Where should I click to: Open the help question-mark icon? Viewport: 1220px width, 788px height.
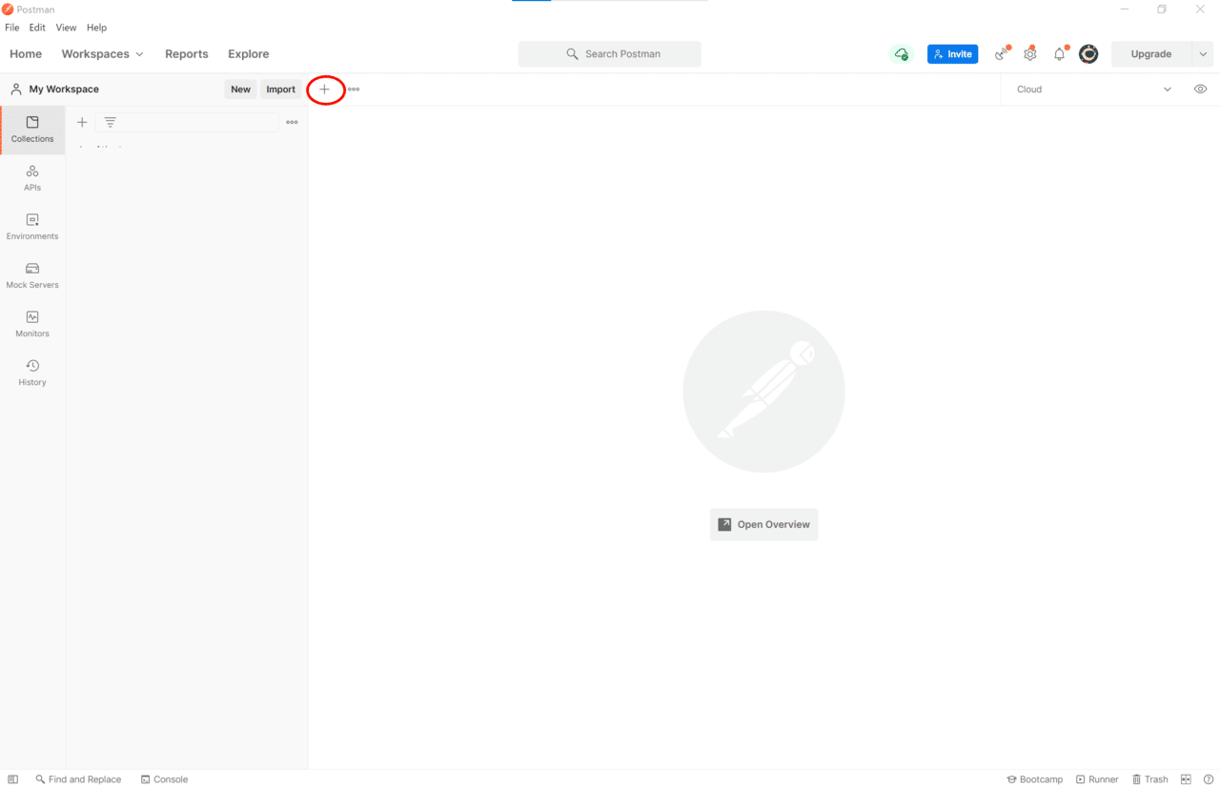click(x=1209, y=779)
